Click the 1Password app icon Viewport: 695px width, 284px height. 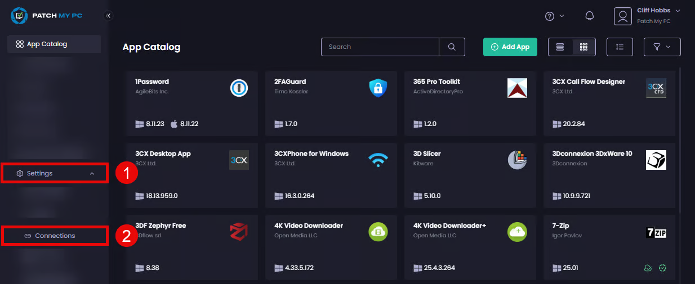[239, 88]
